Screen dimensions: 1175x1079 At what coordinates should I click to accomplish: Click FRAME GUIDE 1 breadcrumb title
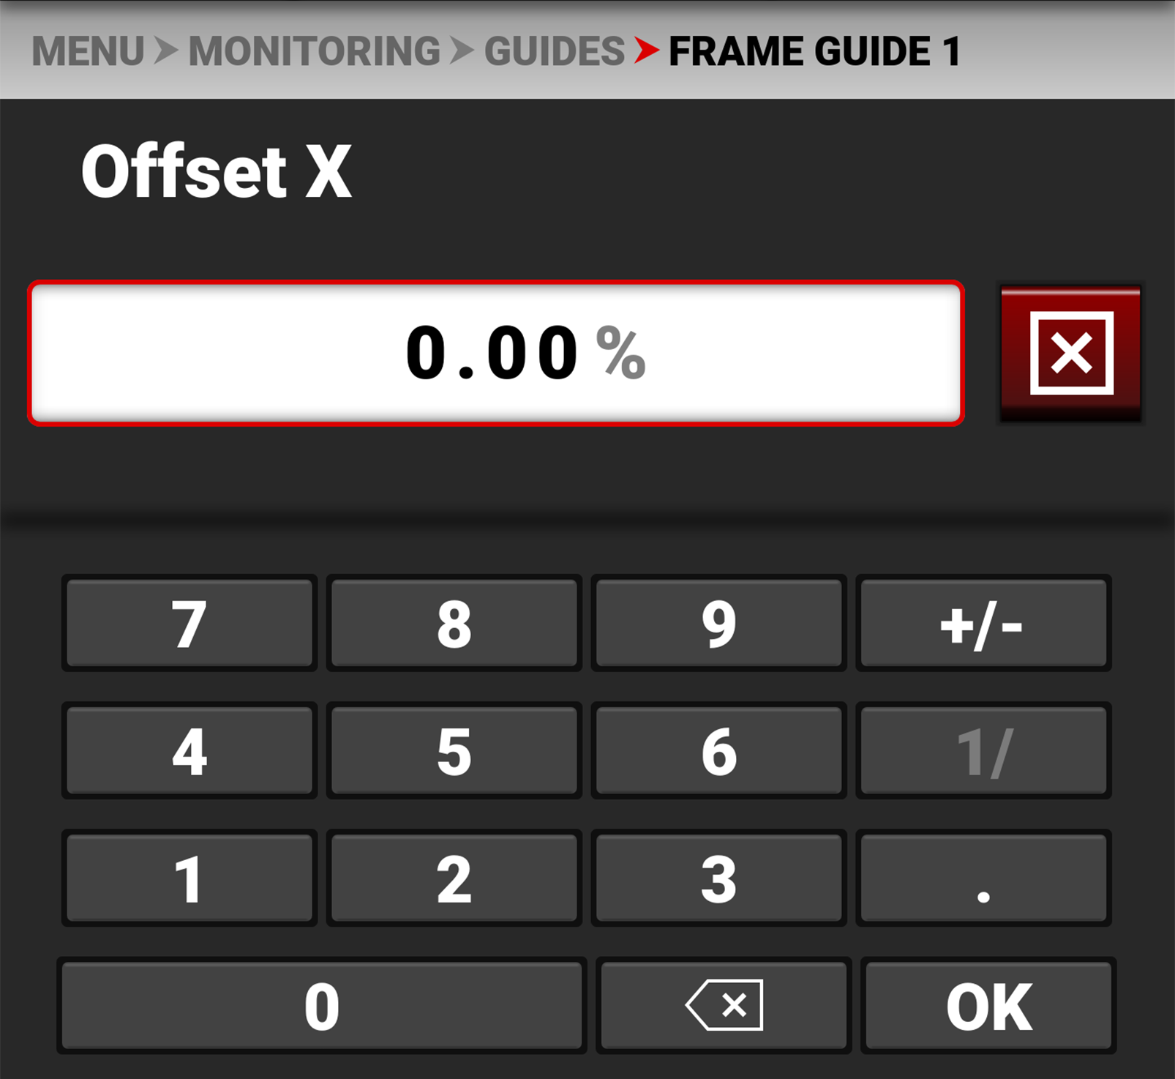(814, 51)
